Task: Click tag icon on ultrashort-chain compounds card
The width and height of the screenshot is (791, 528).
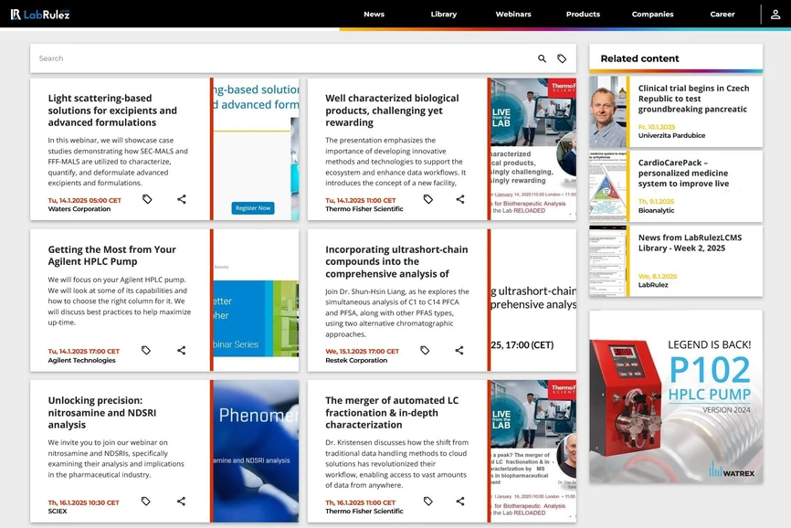Action: (x=425, y=350)
